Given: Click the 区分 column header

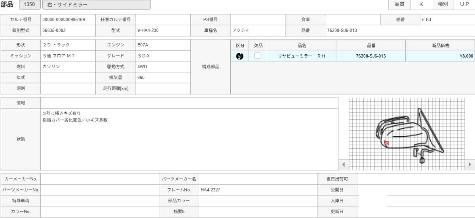Looking at the screenshot, I should pyautogui.click(x=240, y=46).
